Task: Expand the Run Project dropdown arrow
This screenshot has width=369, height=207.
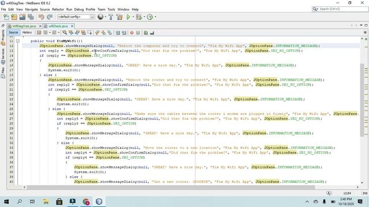Action: click(133, 17)
